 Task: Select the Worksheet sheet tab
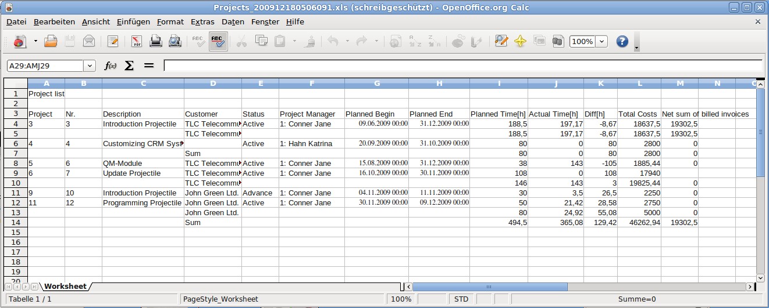tap(65, 287)
